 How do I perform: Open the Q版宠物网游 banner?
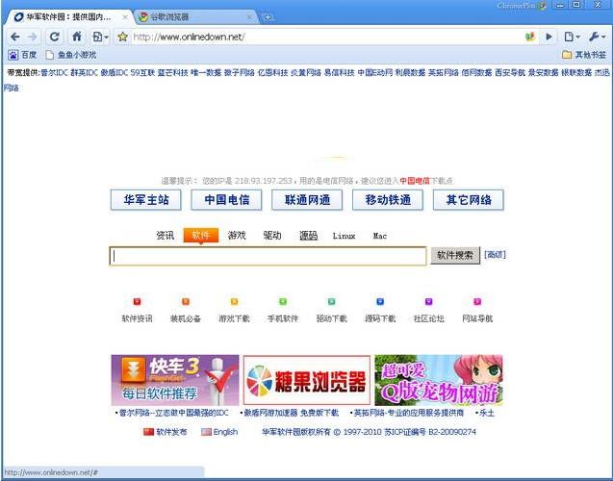tap(439, 380)
